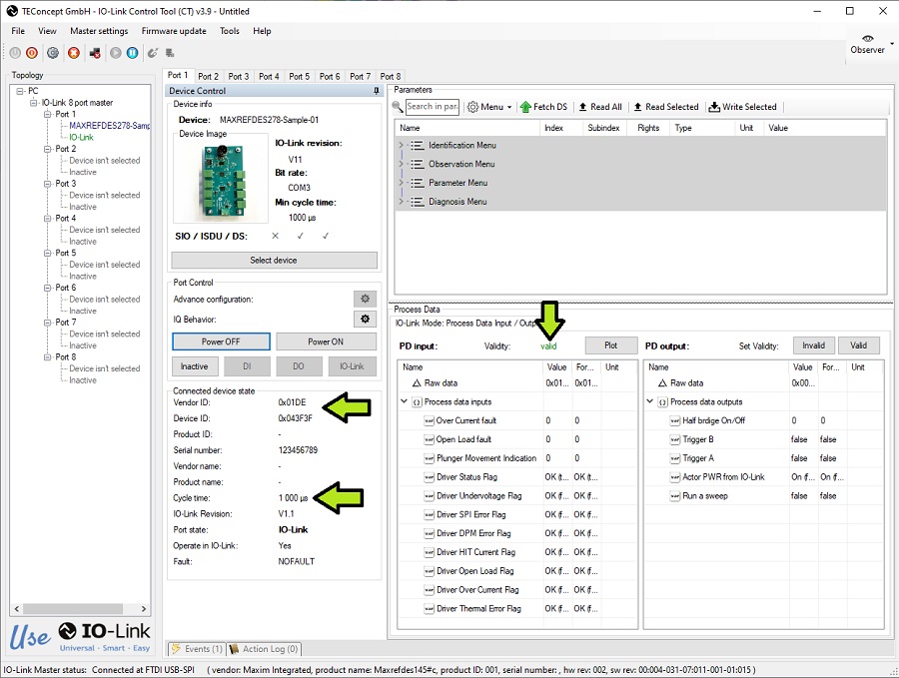Viewport: 899px width, 678px height.
Task: Open the Events (1) tab
Action: click(197, 649)
